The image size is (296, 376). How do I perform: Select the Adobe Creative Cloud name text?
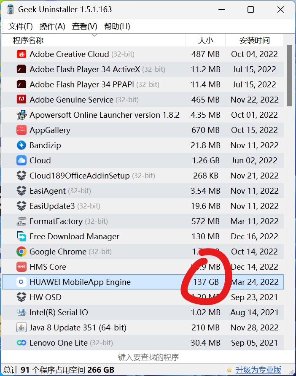(x=69, y=54)
